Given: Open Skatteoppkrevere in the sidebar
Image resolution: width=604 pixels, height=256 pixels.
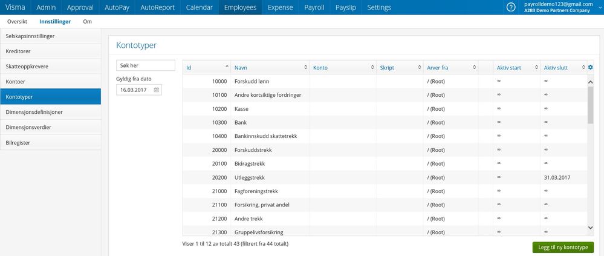Looking at the screenshot, I should (50, 67).
